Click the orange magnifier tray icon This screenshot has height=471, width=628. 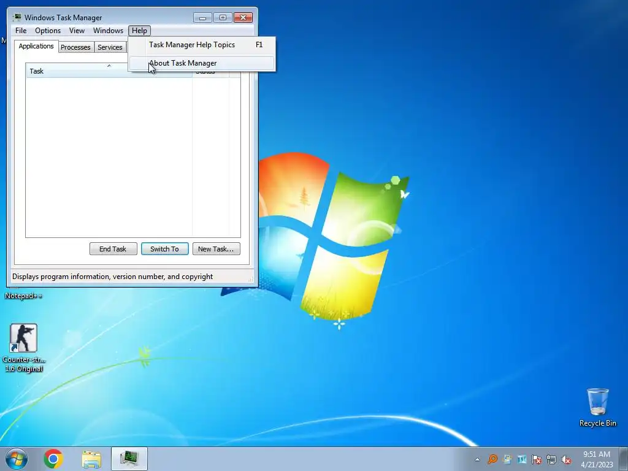coord(492,459)
